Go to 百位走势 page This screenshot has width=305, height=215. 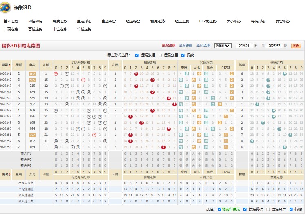(x=35, y=29)
